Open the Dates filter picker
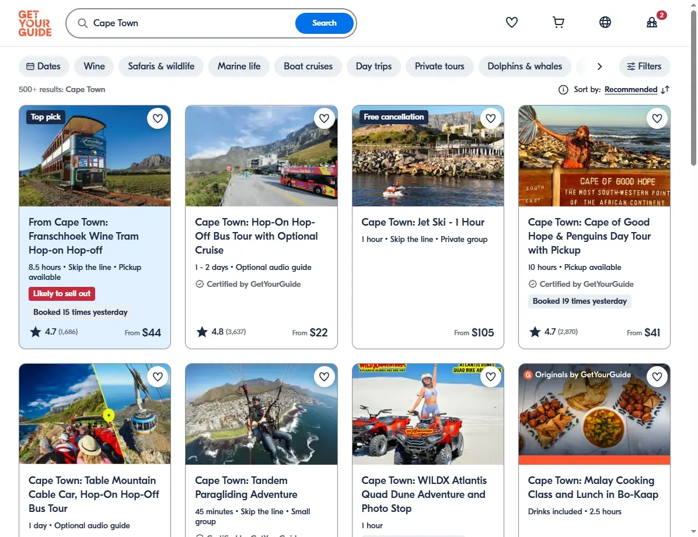 pos(44,66)
